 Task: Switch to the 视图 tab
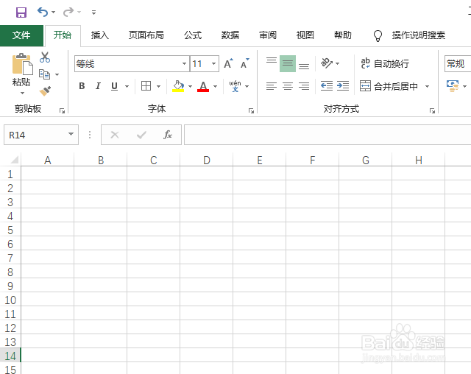coord(305,35)
